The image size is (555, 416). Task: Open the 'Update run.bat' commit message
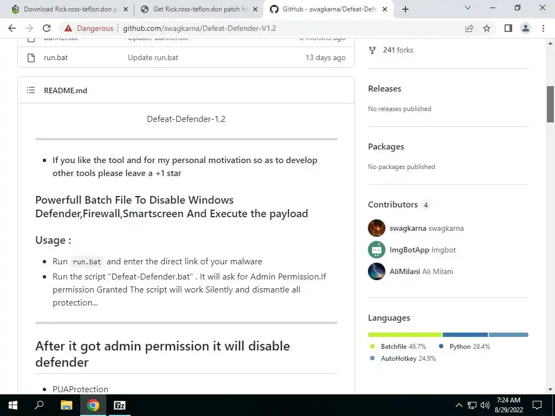point(153,57)
